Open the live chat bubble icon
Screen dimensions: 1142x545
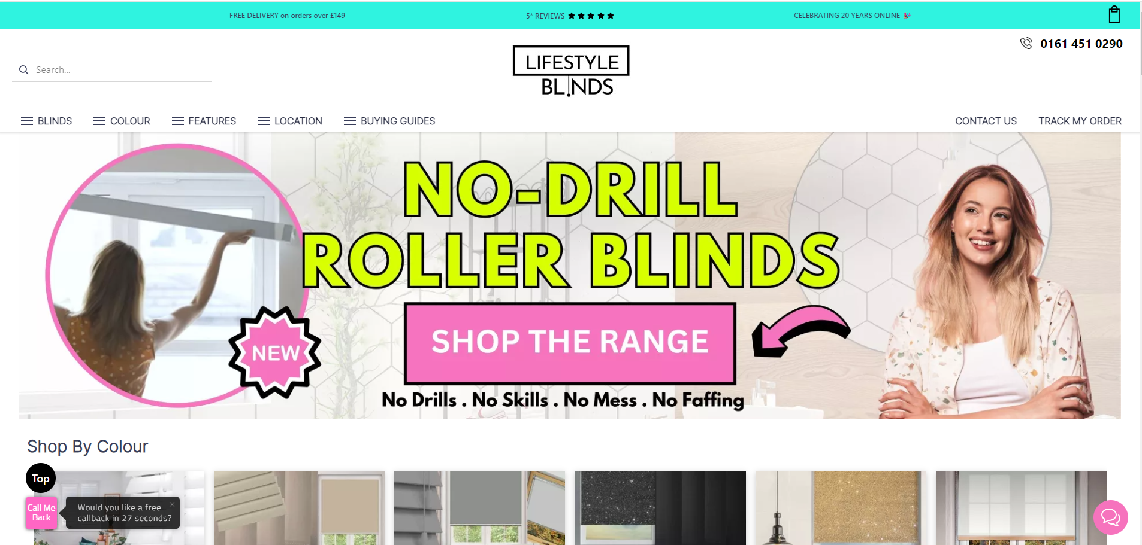click(x=1110, y=517)
